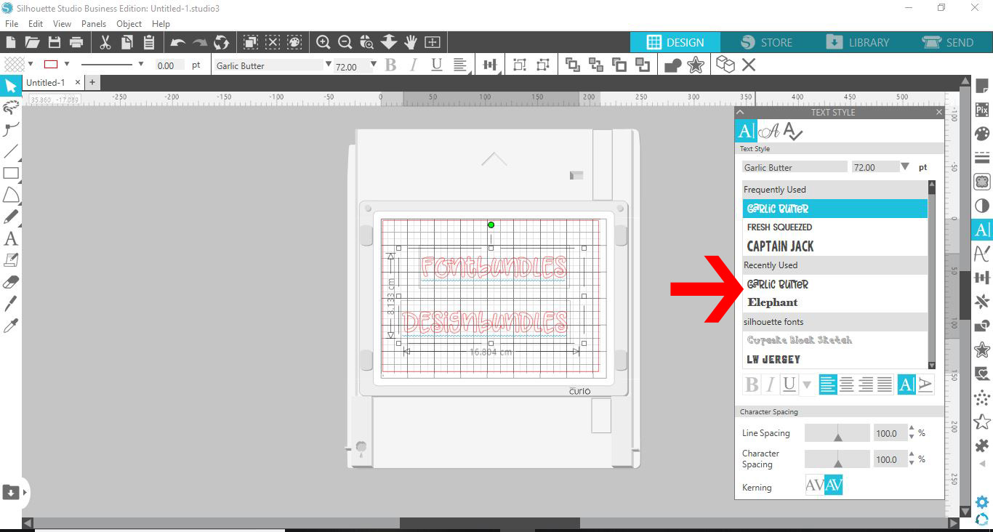Adjust the Character Spacing slider
The width and height of the screenshot is (993, 532).
point(837,459)
